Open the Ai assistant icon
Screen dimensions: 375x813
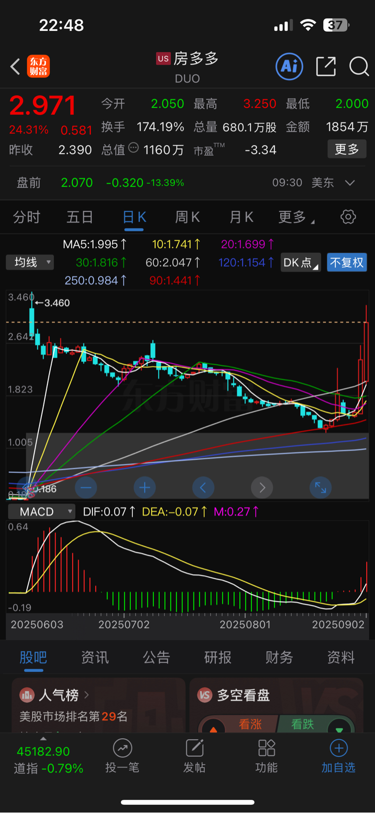coord(290,66)
